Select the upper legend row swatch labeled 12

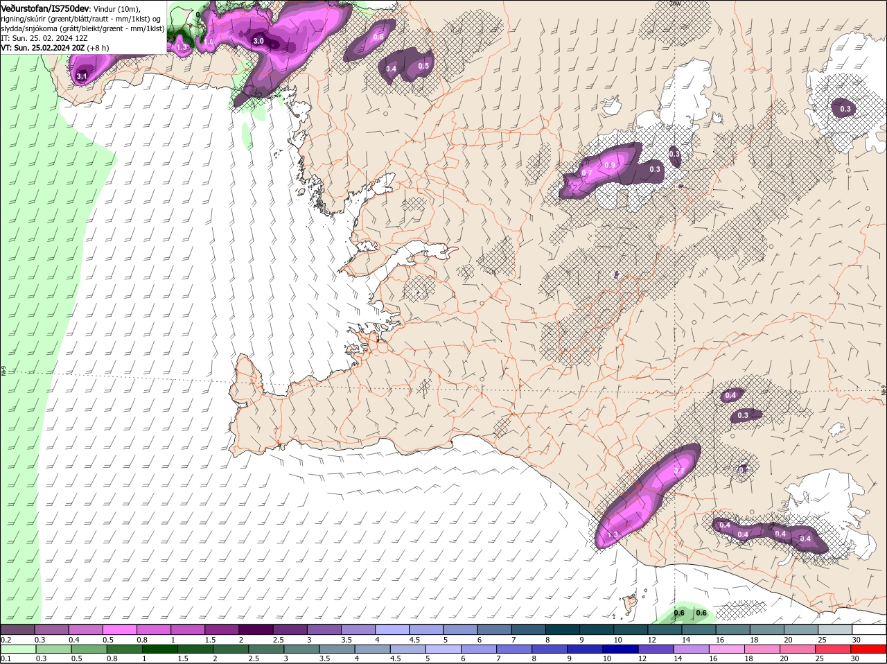[665, 629]
